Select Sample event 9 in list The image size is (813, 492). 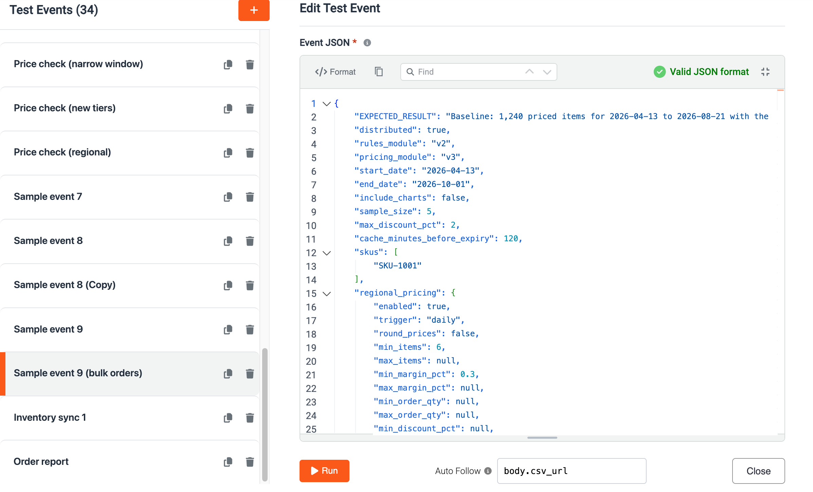[129, 329]
